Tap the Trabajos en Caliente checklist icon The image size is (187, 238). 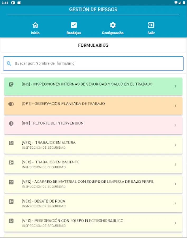click(x=11, y=162)
